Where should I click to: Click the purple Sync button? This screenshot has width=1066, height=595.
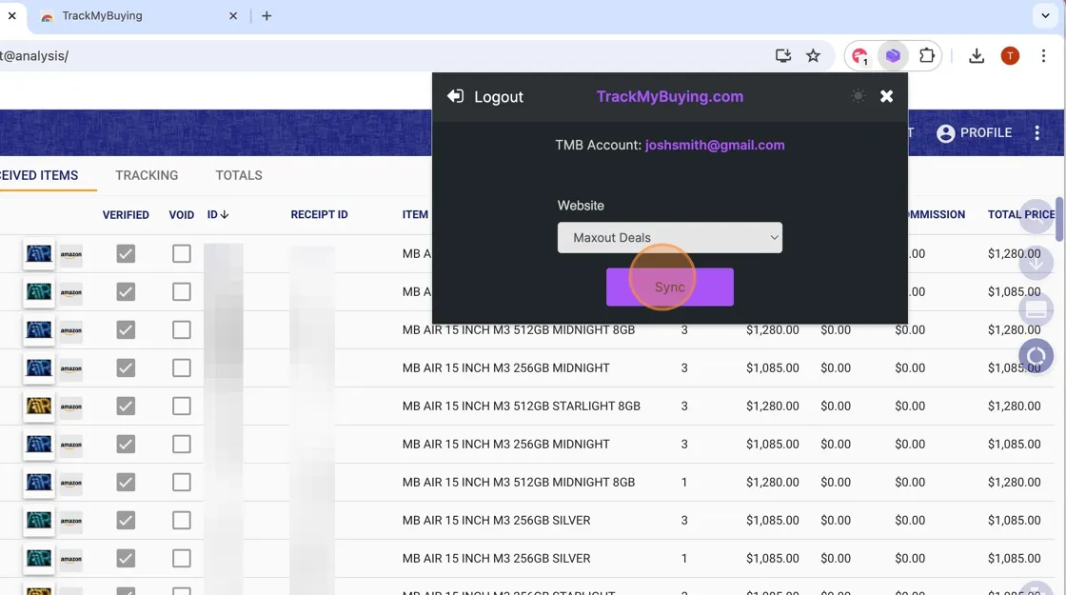click(x=670, y=287)
